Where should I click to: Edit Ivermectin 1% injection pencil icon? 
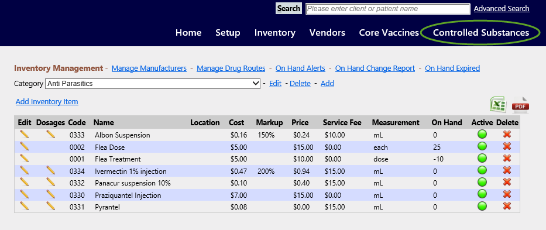coord(25,170)
